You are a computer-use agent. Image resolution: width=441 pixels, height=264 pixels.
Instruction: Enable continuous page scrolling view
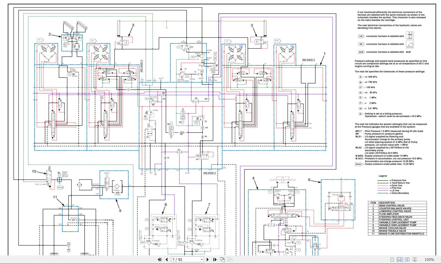click(399, 259)
